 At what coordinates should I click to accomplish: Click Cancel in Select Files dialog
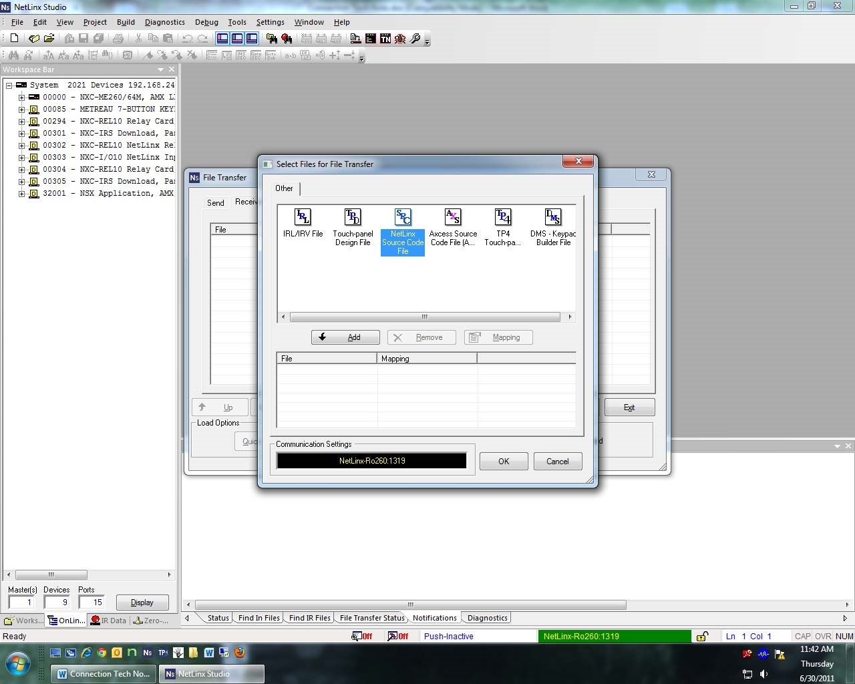557,462
